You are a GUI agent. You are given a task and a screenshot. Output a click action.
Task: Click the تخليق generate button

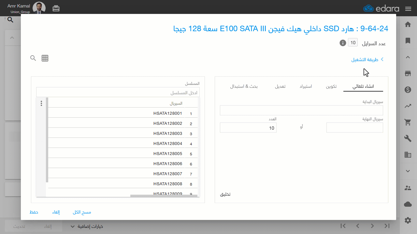pyautogui.click(x=225, y=194)
